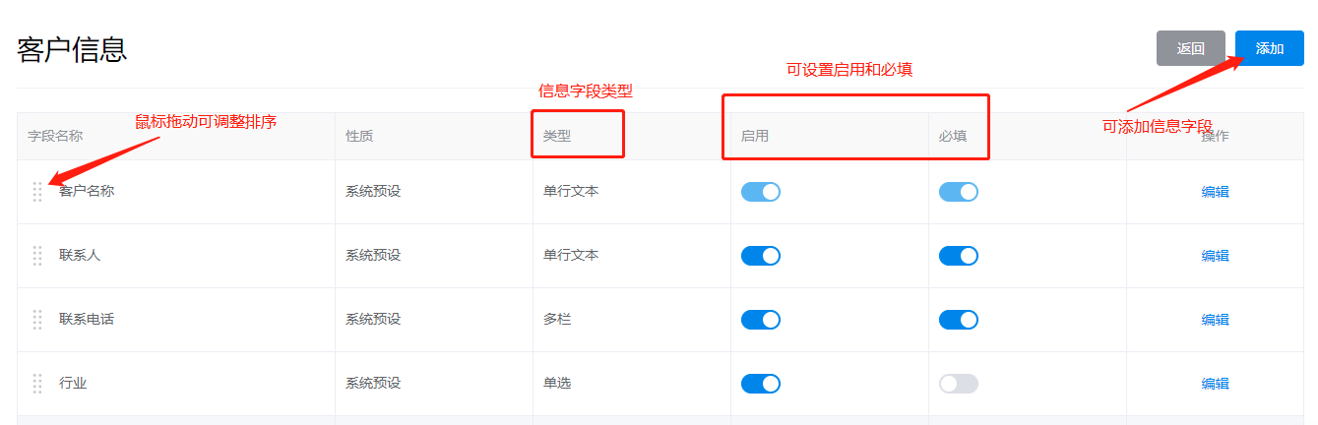Click drag handle icon for 客户名称 row
Viewport: 1318px width, 425px height.
[x=37, y=192]
